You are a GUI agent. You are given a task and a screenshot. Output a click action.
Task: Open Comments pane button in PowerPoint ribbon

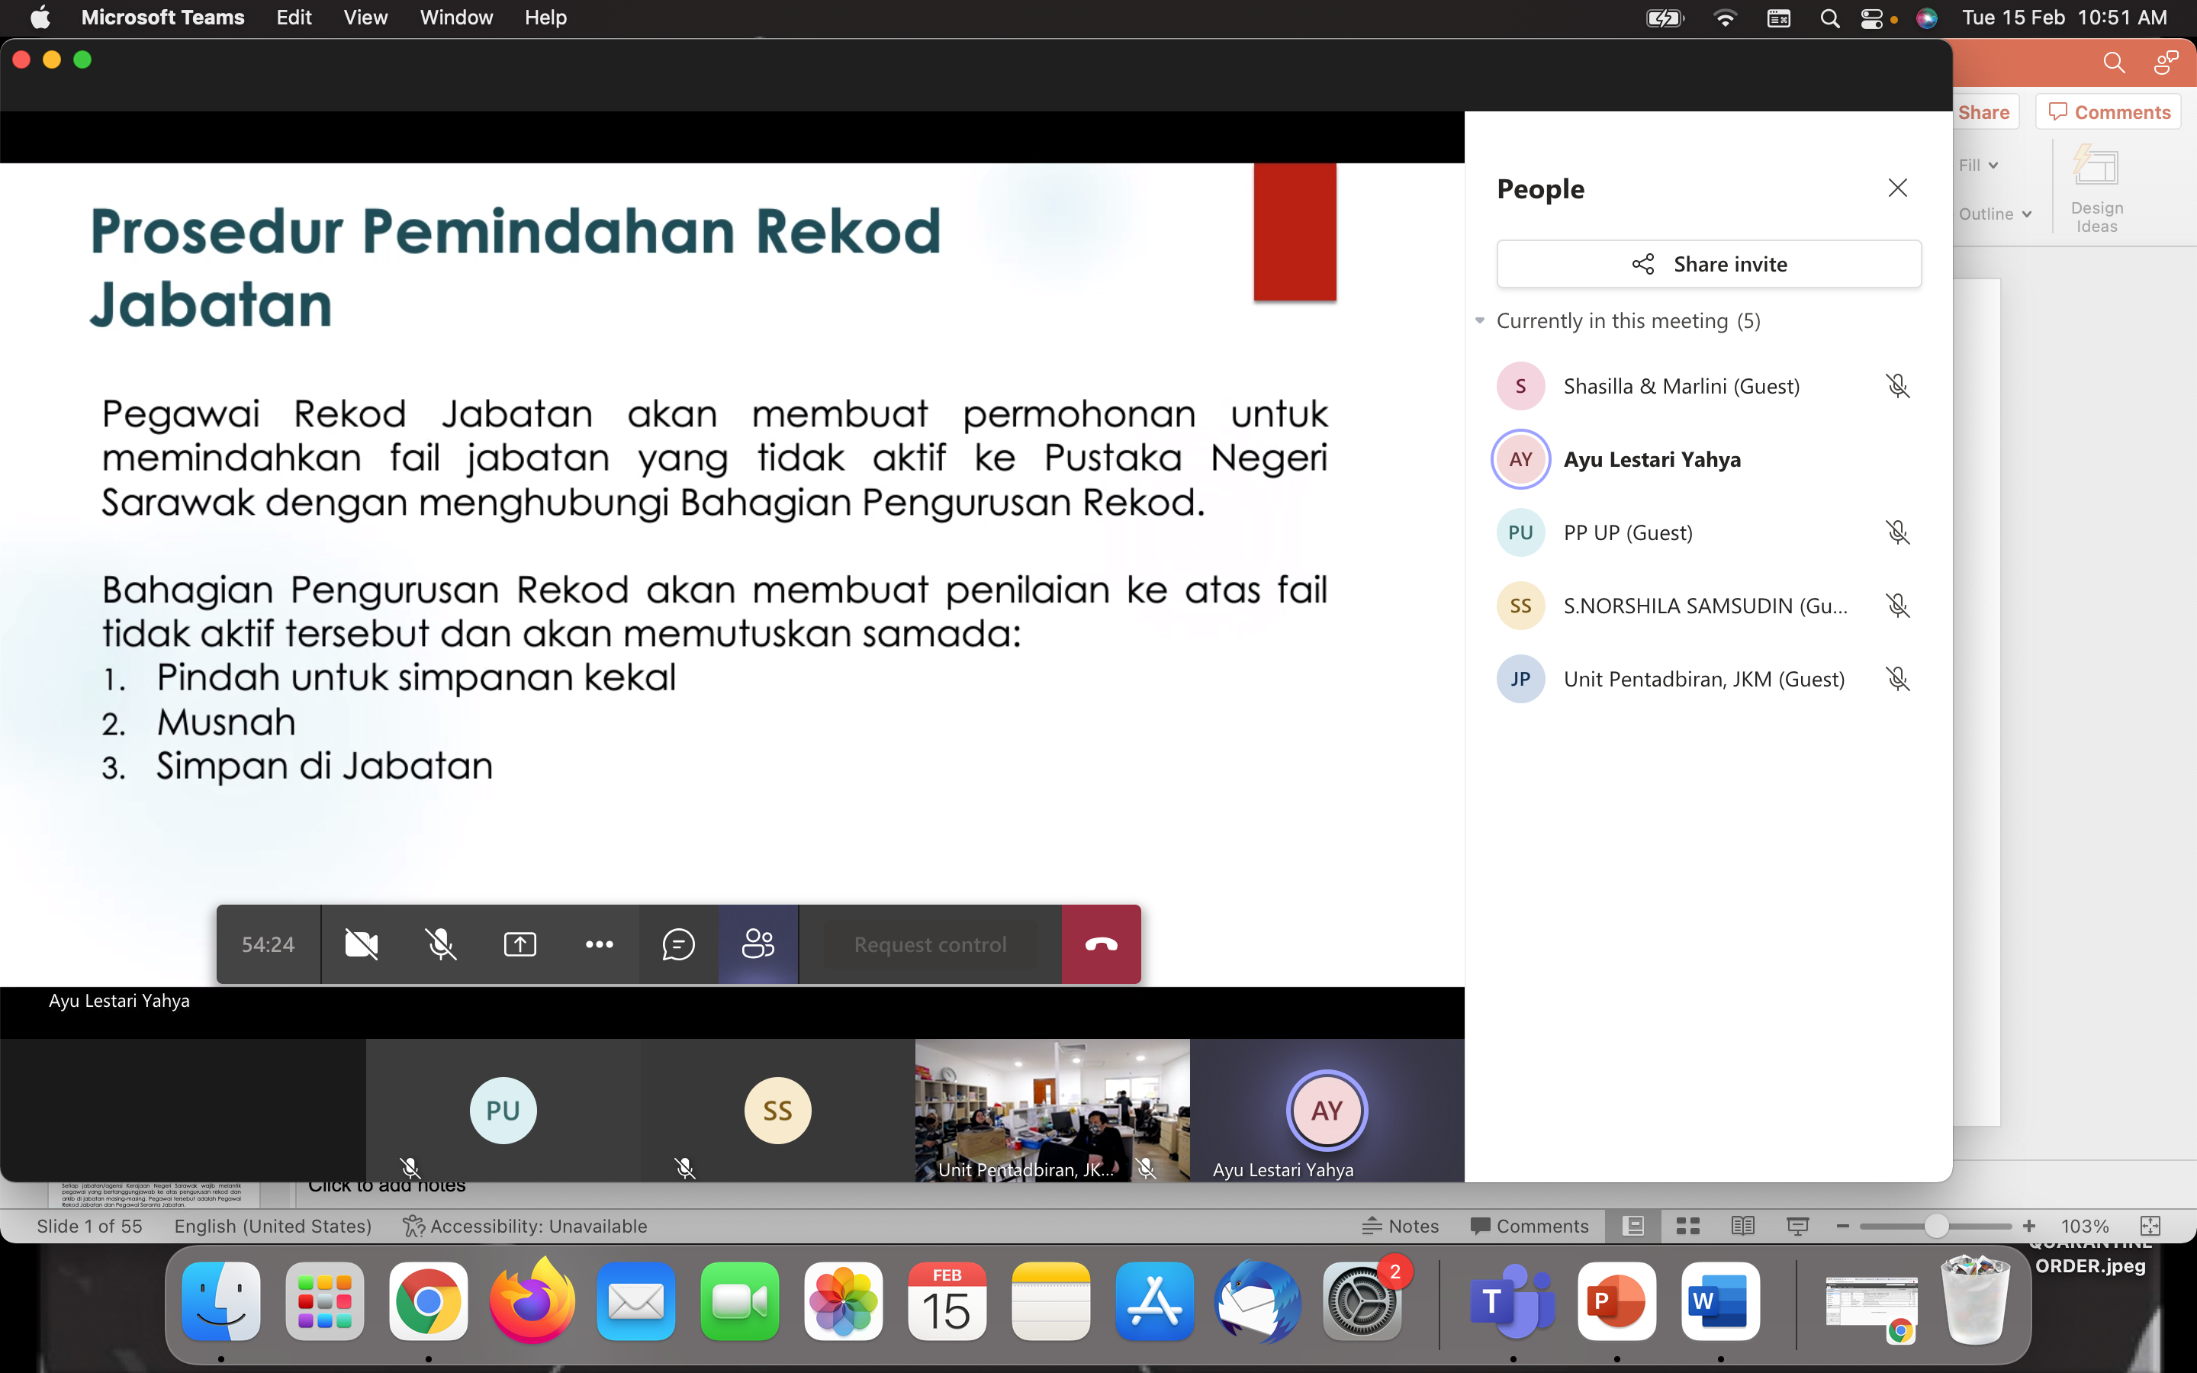coord(2109,113)
